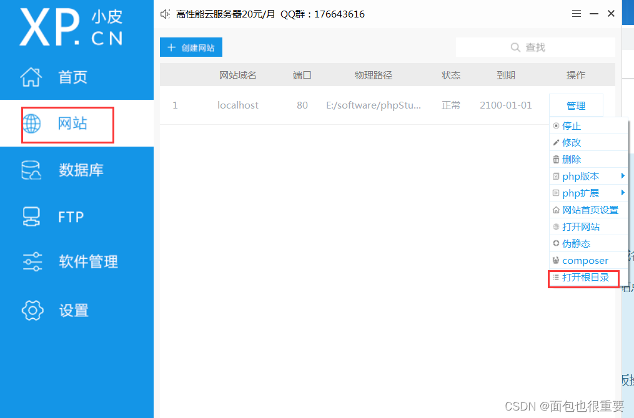Image resolution: width=634 pixels, height=418 pixels.
Task: Select 停止 from the context menu
Action: [571, 126]
